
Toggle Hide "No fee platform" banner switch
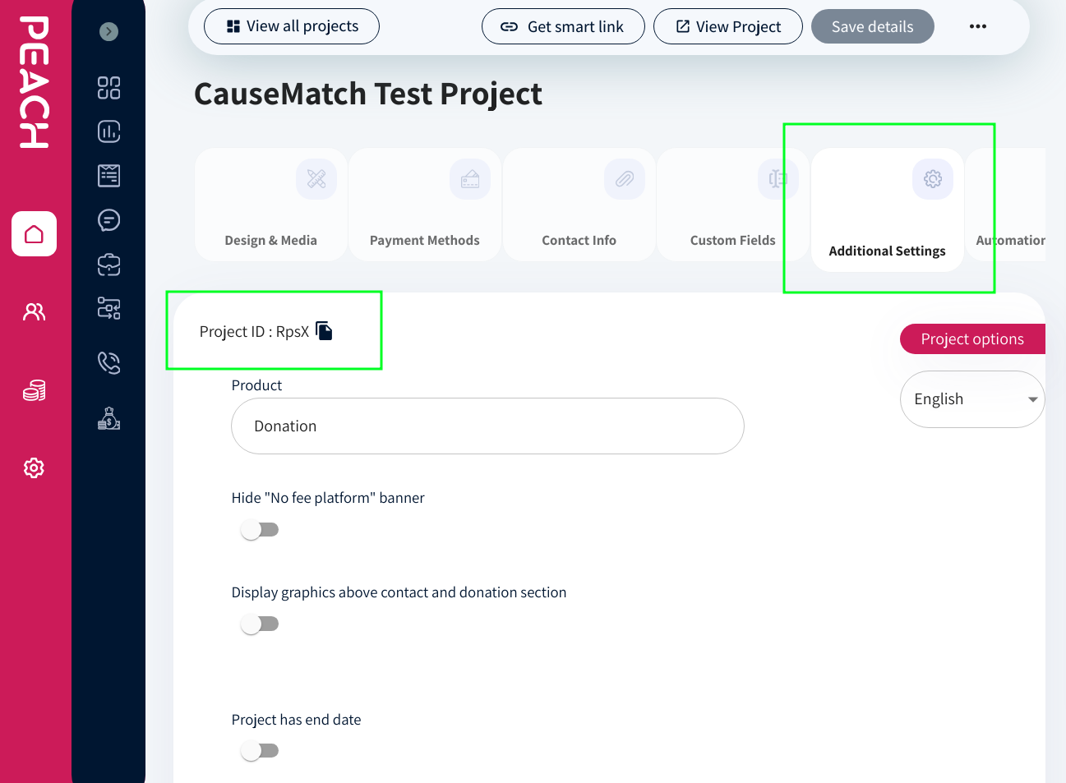coord(260,530)
